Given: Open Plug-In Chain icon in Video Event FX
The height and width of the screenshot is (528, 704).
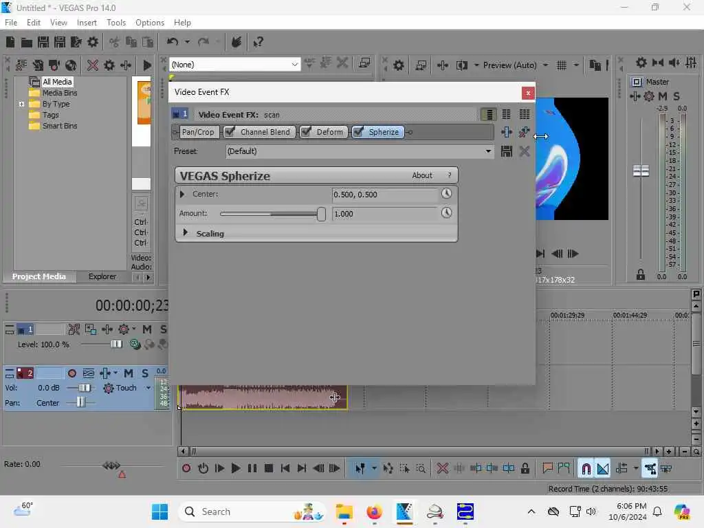Looking at the screenshot, I should [x=507, y=132].
